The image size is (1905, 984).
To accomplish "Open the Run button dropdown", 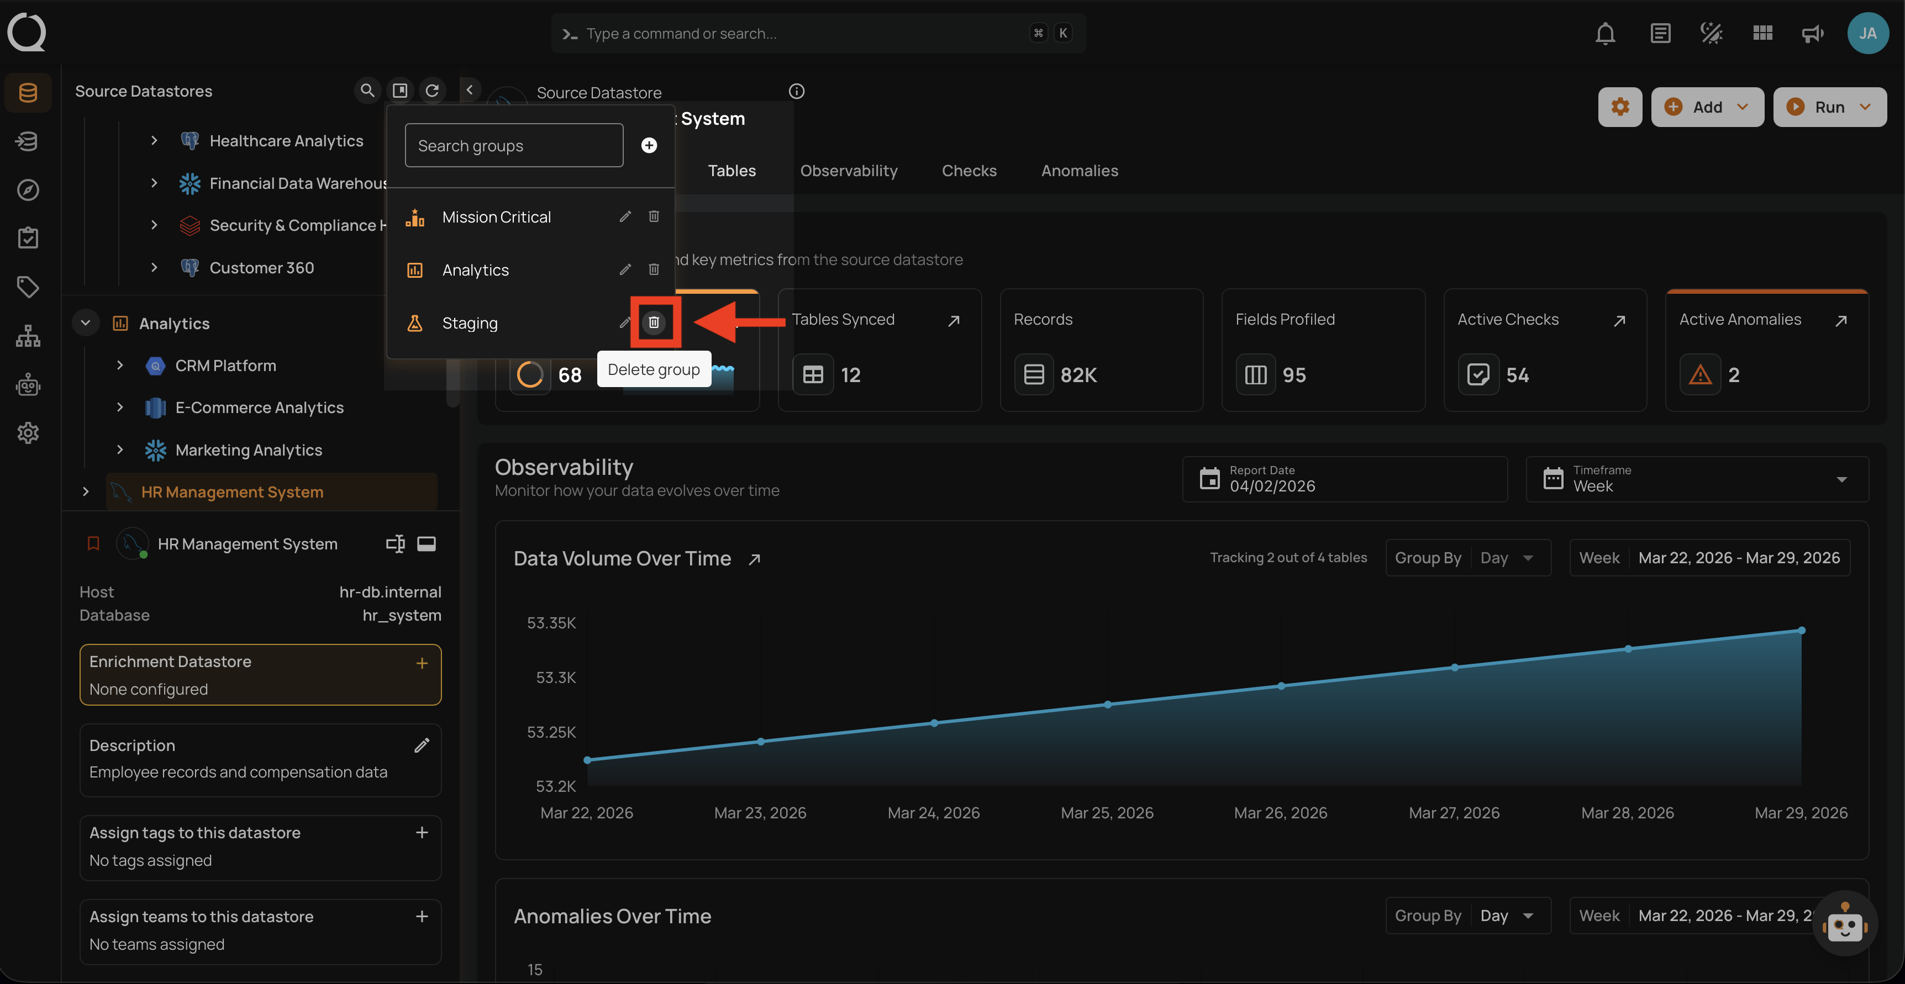I will [x=1865, y=107].
